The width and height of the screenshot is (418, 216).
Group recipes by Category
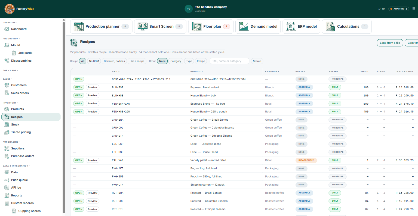(x=176, y=61)
